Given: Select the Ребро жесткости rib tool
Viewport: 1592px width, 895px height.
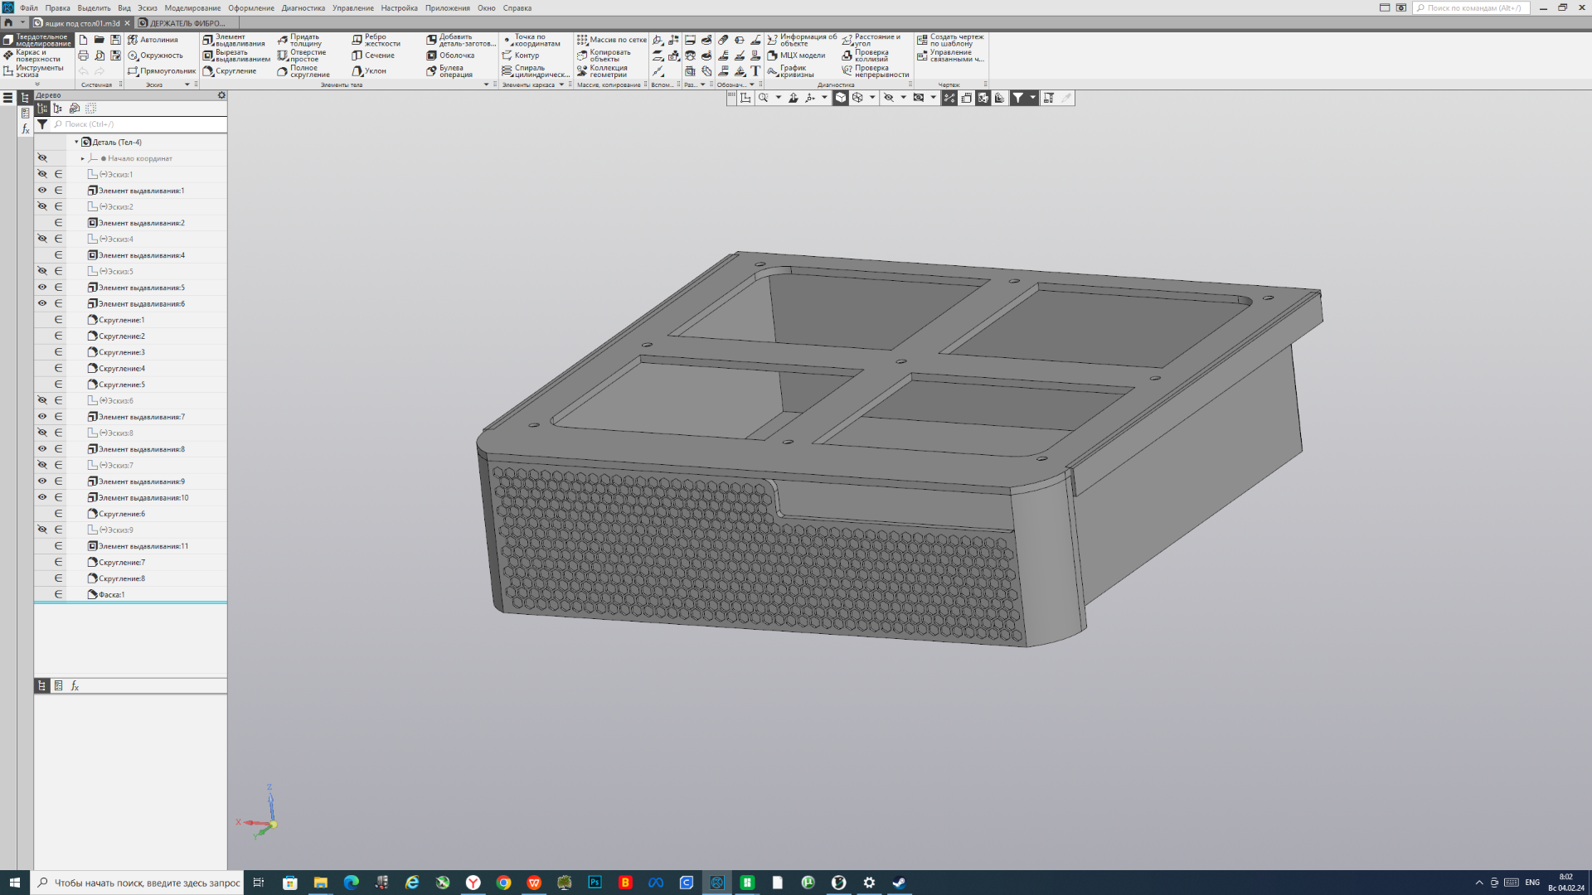Looking at the screenshot, I should coord(376,40).
